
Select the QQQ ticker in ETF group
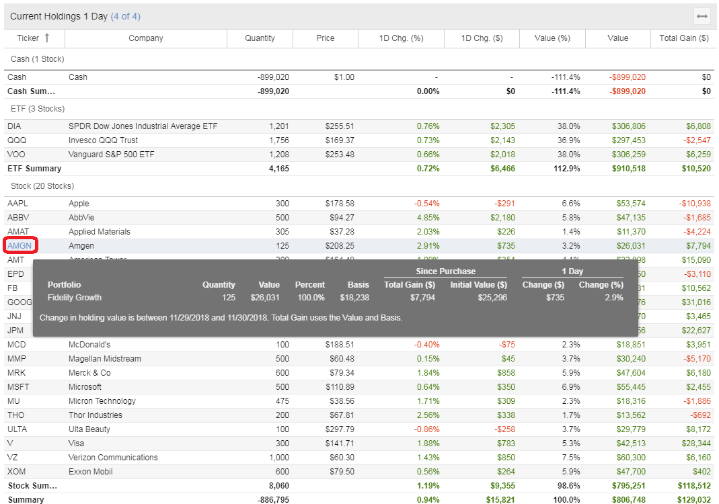click(17, 140)
